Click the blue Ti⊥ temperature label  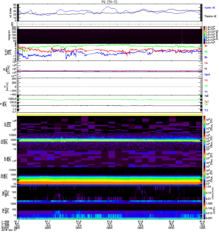pos(206,110)
